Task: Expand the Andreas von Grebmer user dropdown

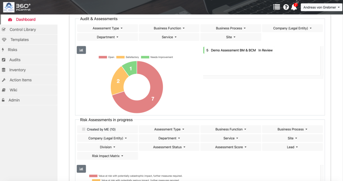Action: tap(321, 7)
